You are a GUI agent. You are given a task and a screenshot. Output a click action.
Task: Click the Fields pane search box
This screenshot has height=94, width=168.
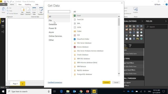[156, 27]
